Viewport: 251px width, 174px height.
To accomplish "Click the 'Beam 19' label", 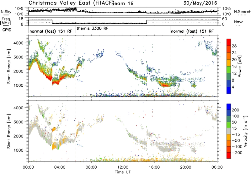I will point(123,3).
